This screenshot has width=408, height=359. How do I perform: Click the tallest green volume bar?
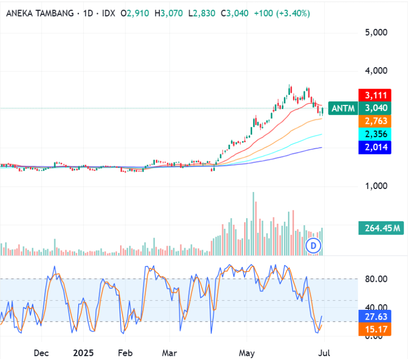pos(254,224)
